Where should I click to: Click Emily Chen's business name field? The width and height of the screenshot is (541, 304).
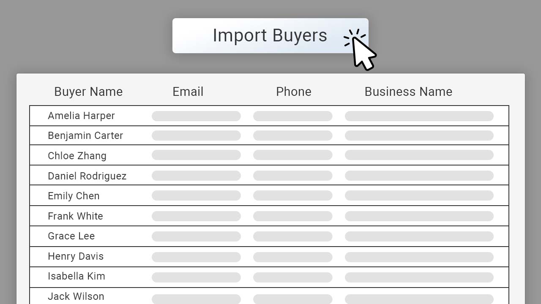(x=419, y=195)
